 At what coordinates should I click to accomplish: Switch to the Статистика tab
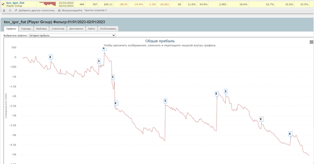pyautogui.click(x=58, y=29)
